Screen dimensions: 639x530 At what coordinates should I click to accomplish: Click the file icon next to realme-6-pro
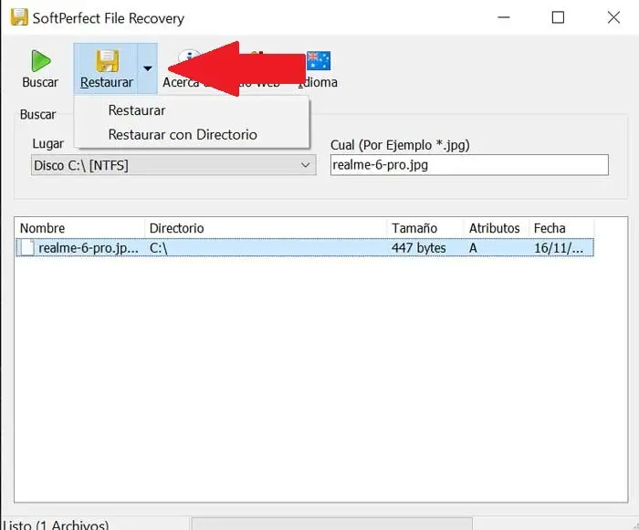point(27,248)
